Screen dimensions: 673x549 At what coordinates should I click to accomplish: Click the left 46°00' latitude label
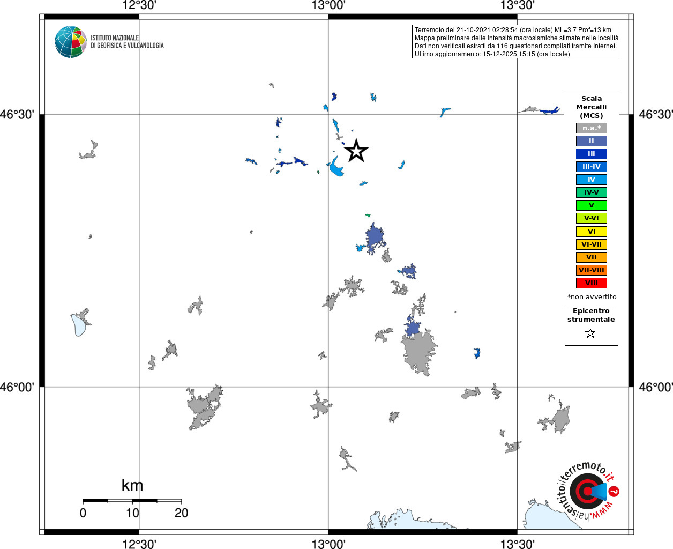pos(17,387)
